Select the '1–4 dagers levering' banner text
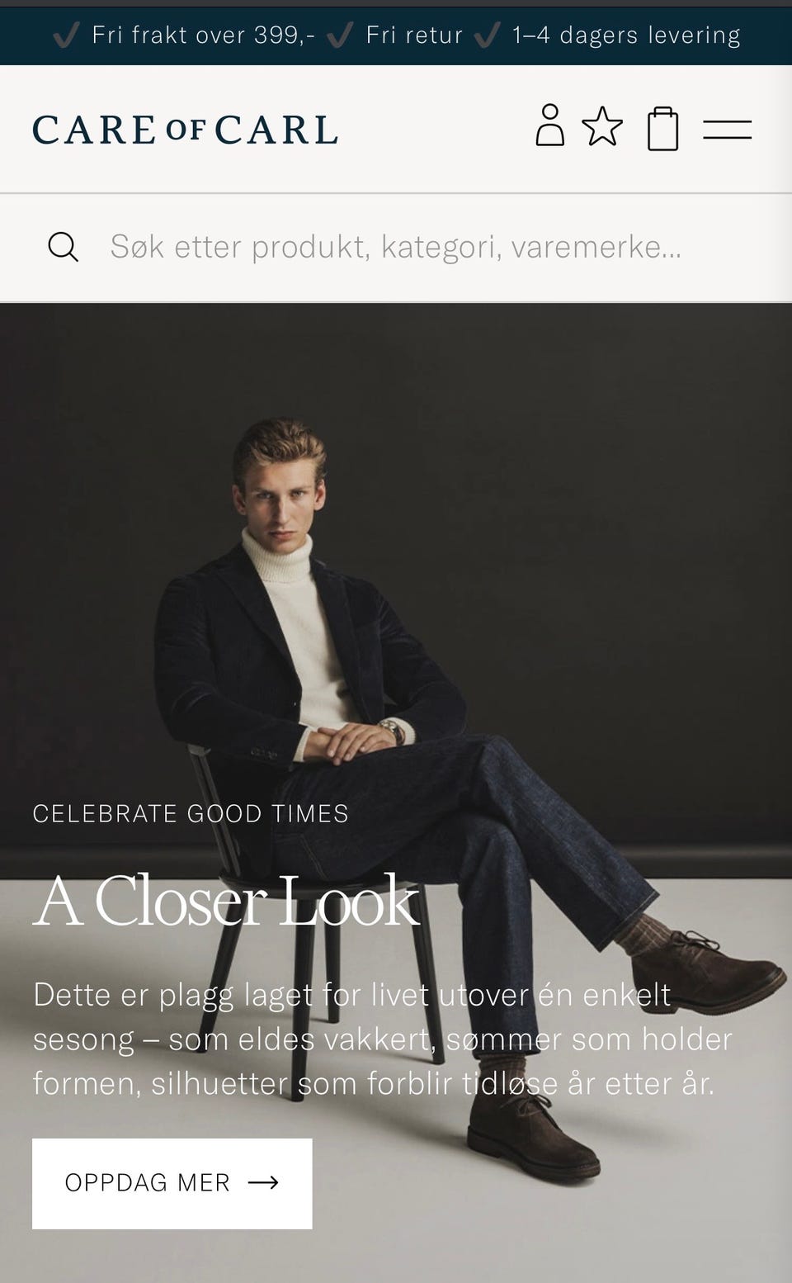Screen dimensions: 792x1283 [x=626, y=35]
